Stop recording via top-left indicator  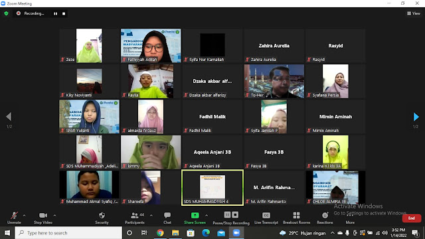click(64, 13)
